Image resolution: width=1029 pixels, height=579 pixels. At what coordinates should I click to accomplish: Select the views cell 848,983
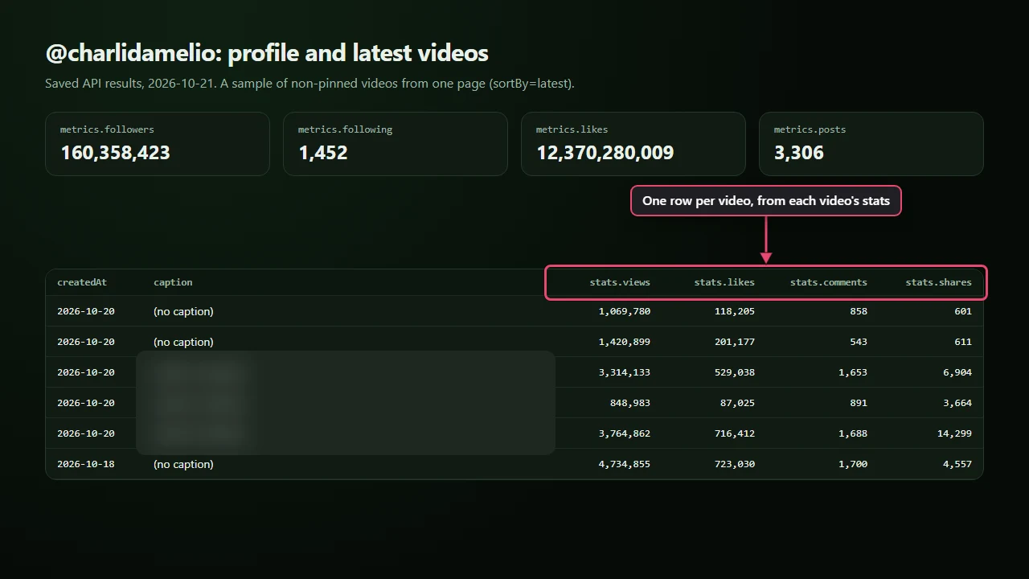click(x=631, y=403)
